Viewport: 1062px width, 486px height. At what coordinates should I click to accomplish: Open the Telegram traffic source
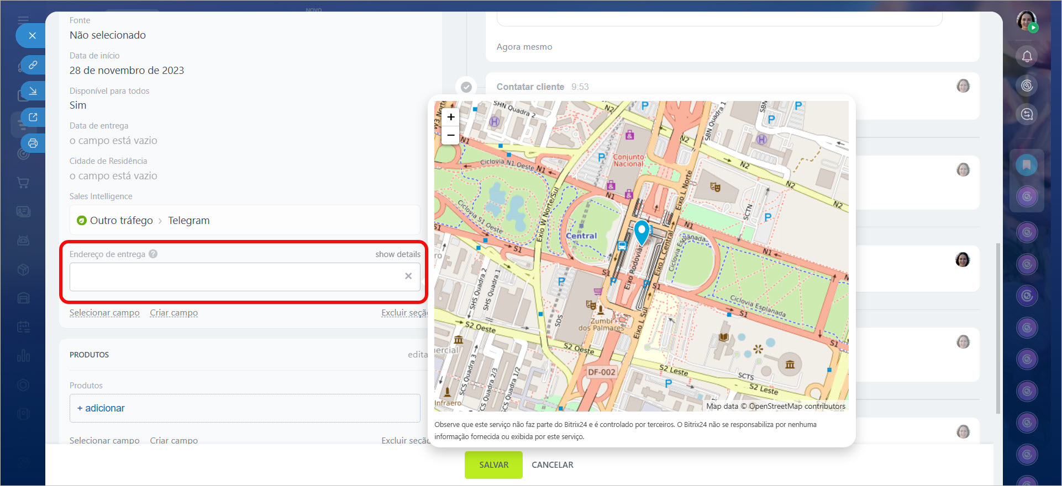coord(188,221)
